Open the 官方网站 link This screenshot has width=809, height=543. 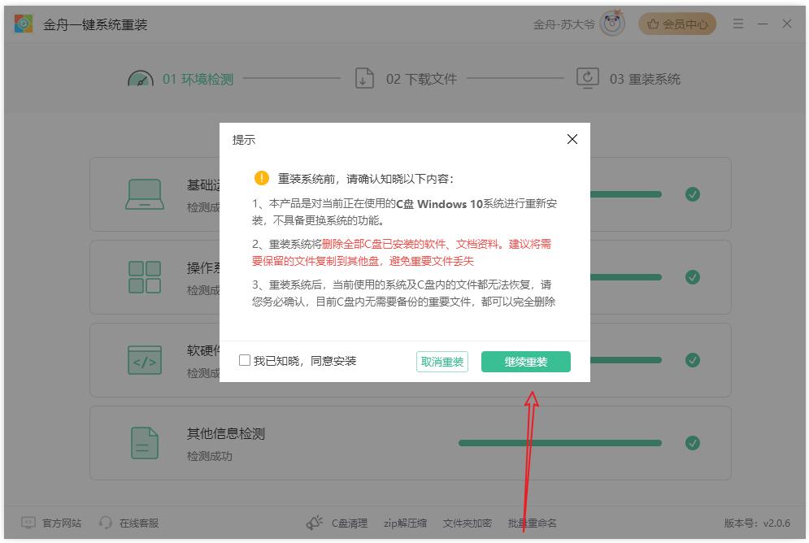pyautogui.click(x=51, y=523)
